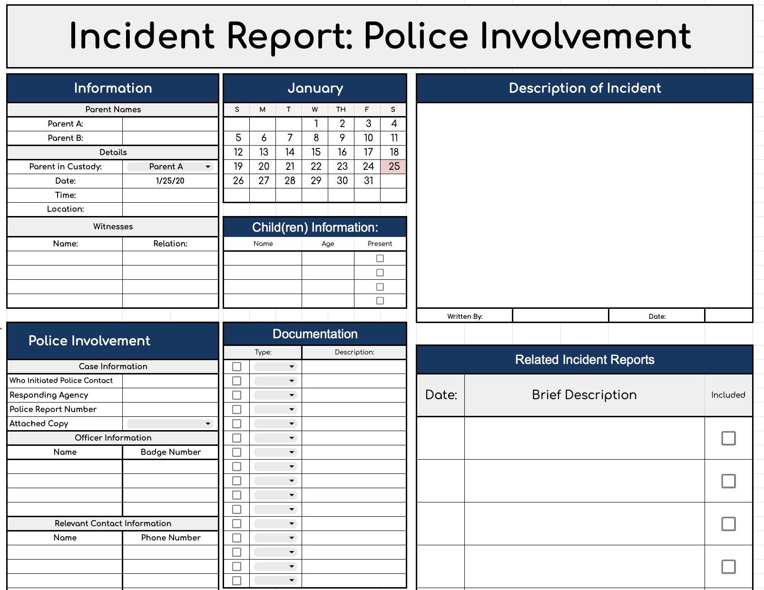764x590 pixels.
Task: Click the Parent Names subheader
Action: (113, 109)
